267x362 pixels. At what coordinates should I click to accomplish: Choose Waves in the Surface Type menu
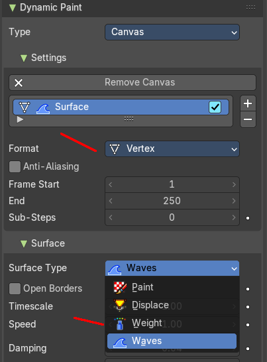pyautogui.click(x=172, y=341)
